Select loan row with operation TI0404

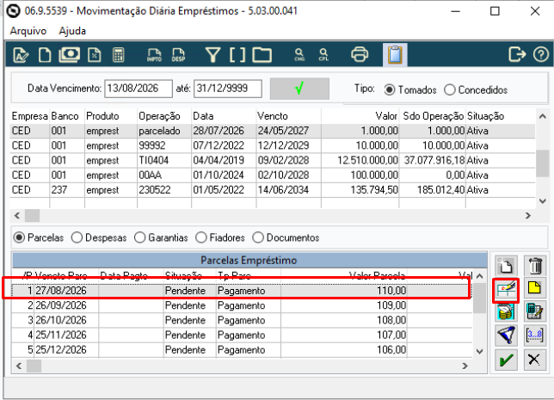tap(273, 160)
